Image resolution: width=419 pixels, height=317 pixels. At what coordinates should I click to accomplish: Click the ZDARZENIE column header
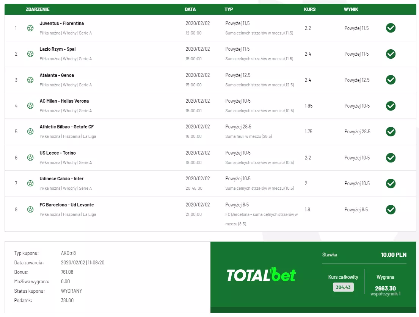[x=38, y=9]
